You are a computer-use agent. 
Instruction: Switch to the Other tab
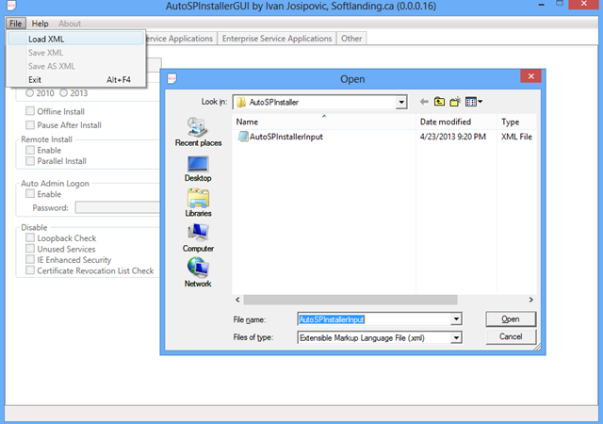[351, 39]
